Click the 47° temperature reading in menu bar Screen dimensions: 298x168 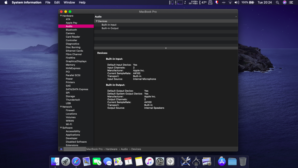pos(204,2)
